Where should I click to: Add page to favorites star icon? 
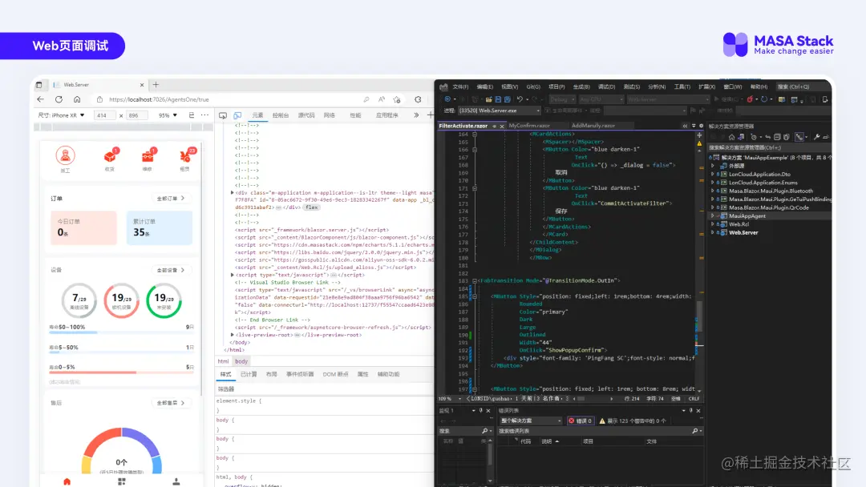pyautogui.click(x=397, y=99)
